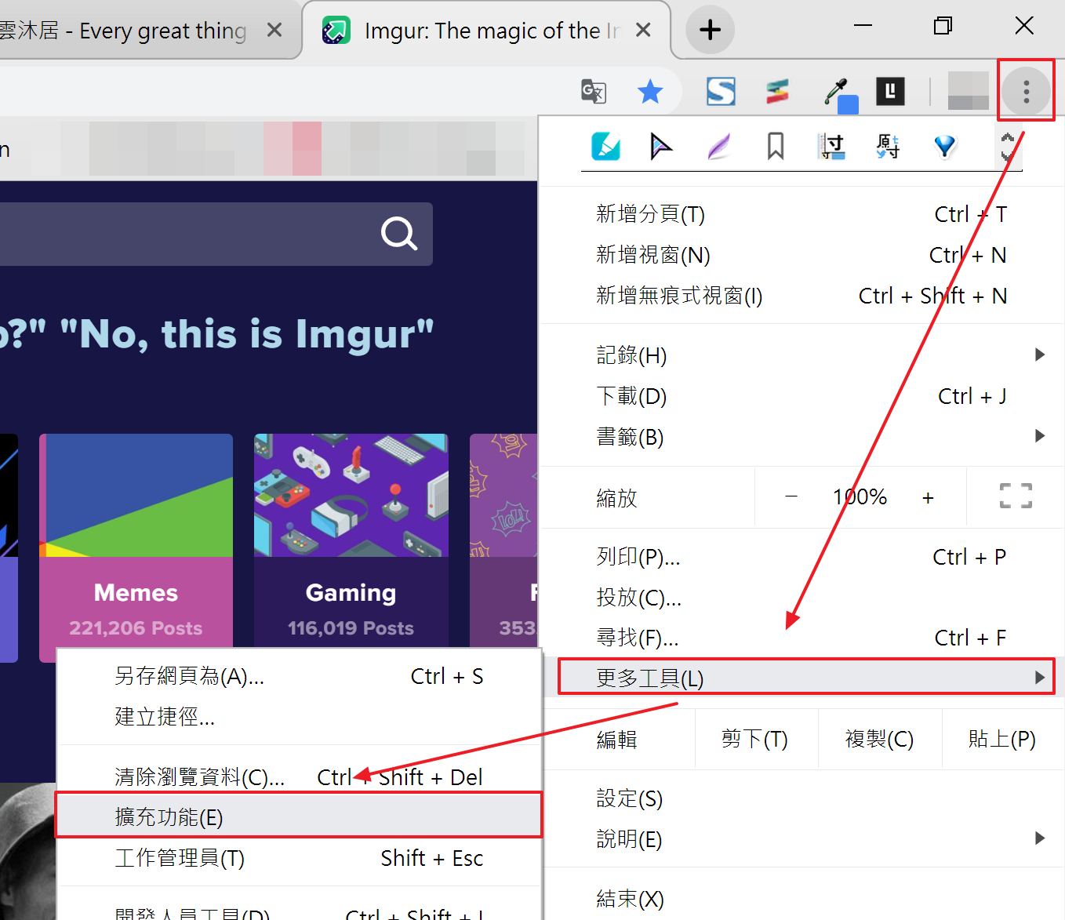Open the purple feather extension icon

pyautogui.click(x=718, y=147)
